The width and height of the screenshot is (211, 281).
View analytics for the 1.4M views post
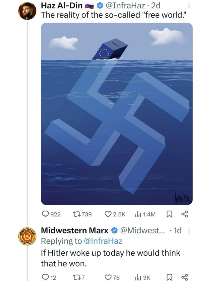[137, 214]
